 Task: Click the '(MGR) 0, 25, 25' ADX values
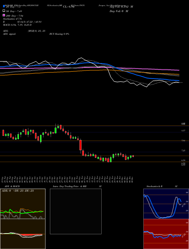(x=37, y=31)
